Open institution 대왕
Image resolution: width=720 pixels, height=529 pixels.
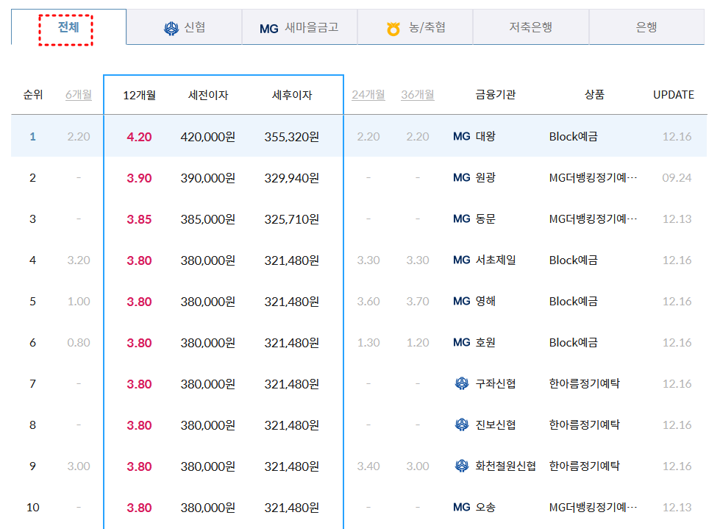pyautogui.click(x=485, y=136)
